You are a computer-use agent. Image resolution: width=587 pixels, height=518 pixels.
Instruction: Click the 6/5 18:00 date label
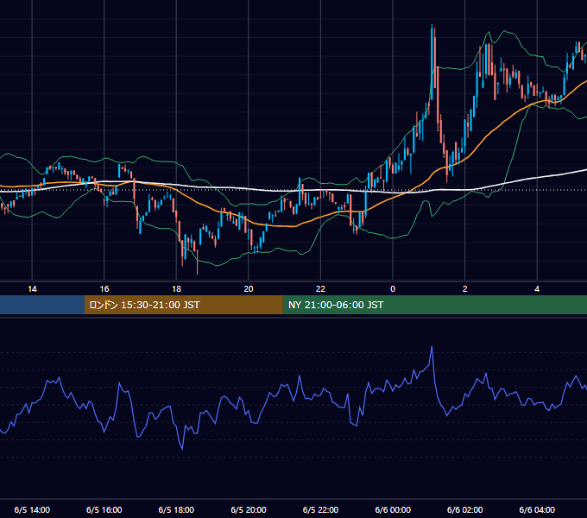pyautogui.click(x=176, y=509)
